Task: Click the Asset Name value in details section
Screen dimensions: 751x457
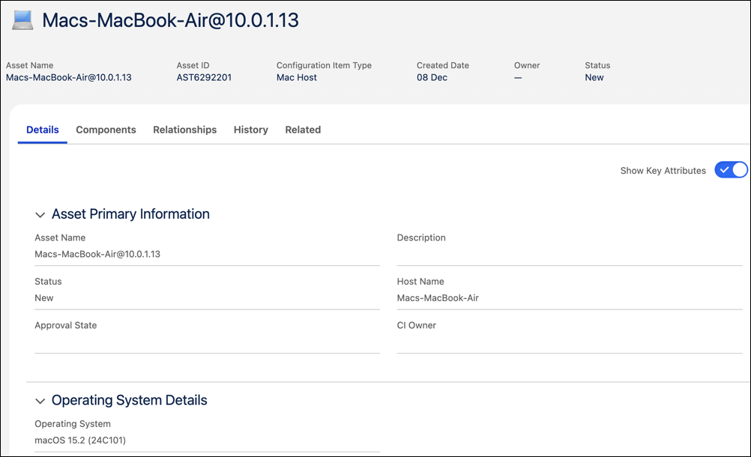Action: click(x=97, y=254)
